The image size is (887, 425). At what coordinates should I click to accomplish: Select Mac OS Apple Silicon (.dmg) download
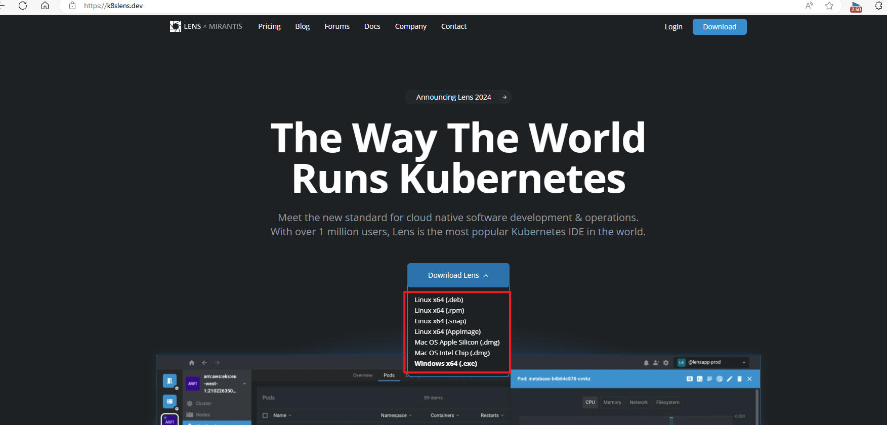457,342
